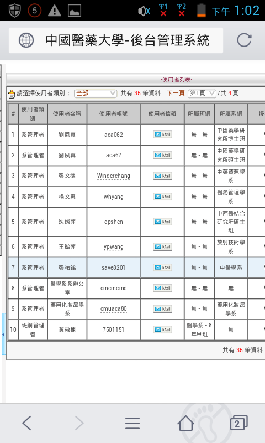Open the 第1頁 page selector dropdown
The width and height of the screenshot is (265, 443).
pyautogui.click(x=202, y=94)
